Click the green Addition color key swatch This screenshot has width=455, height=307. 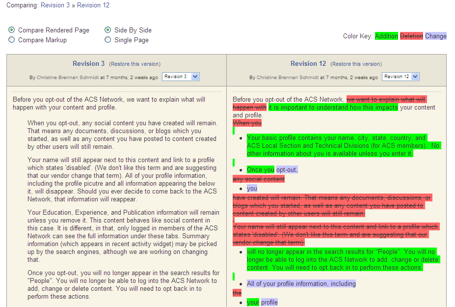coord(386,36)
